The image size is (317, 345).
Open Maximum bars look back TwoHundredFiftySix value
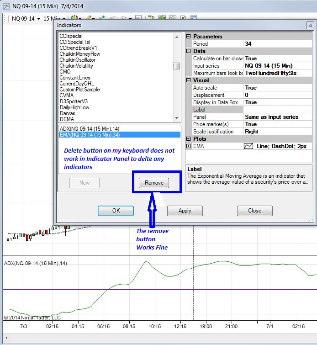click(x=278, y=73)
